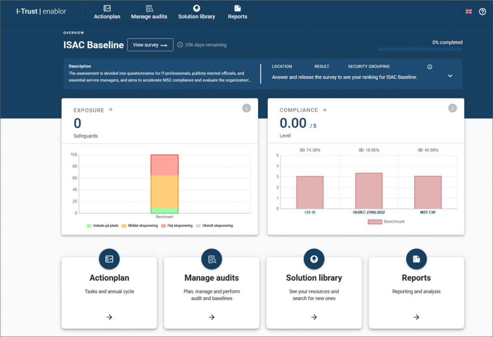
Task: Click the round Manage audits card icon
Action: pyautogui.click(x=211, y=259)
